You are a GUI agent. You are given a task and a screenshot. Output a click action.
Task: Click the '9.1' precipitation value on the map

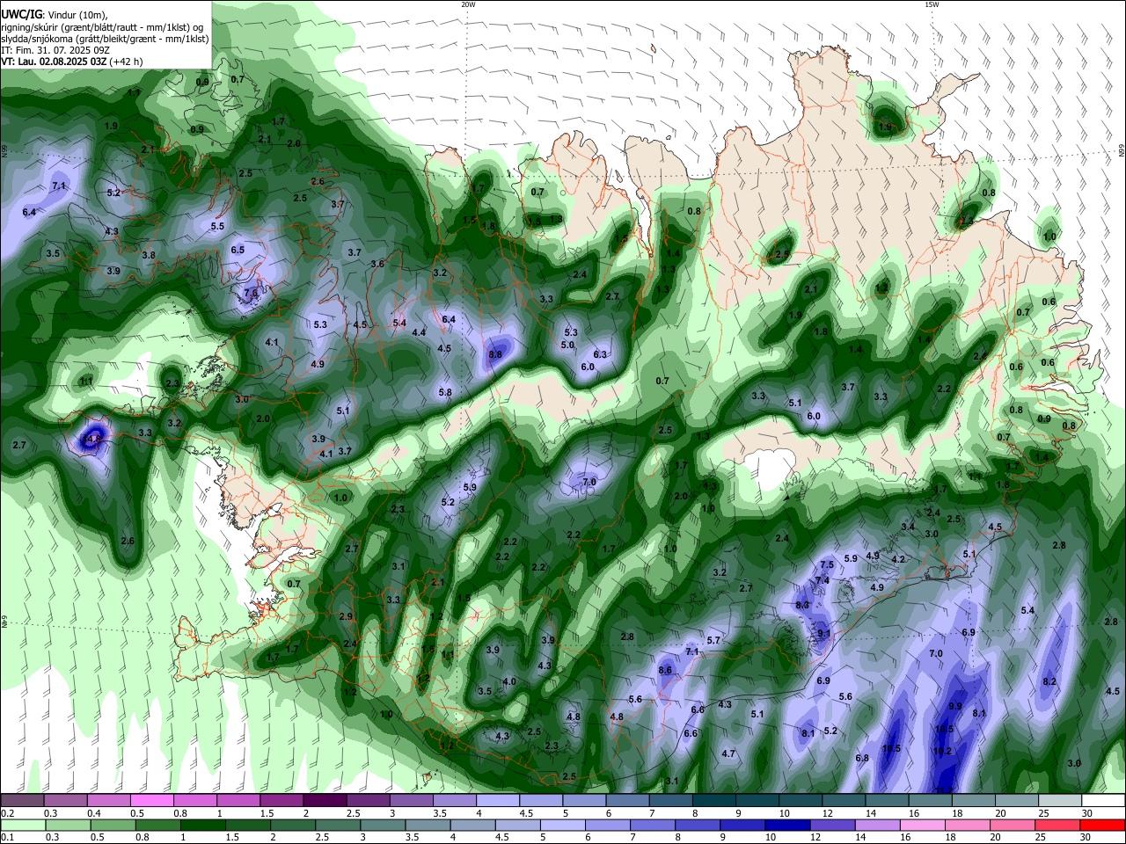824,633
